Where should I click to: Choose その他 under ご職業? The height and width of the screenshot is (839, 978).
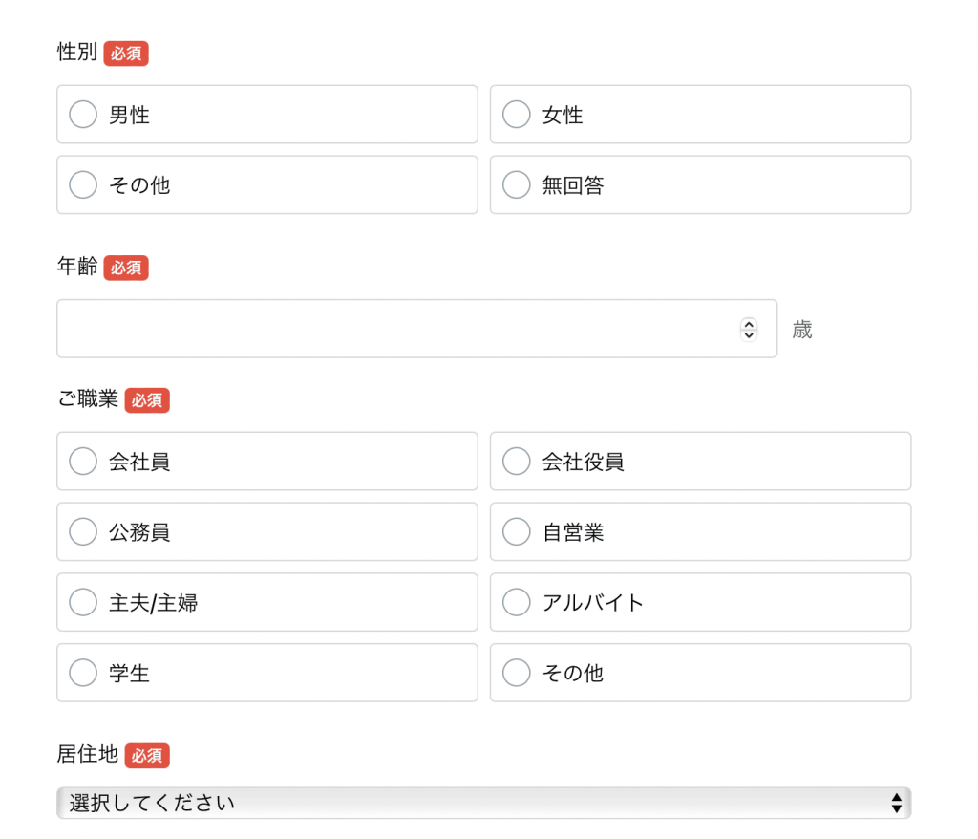pos(516,674)
